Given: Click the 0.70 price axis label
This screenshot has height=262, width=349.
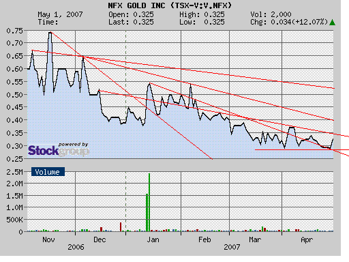Looking at the screenshot, I should (15, 43).
